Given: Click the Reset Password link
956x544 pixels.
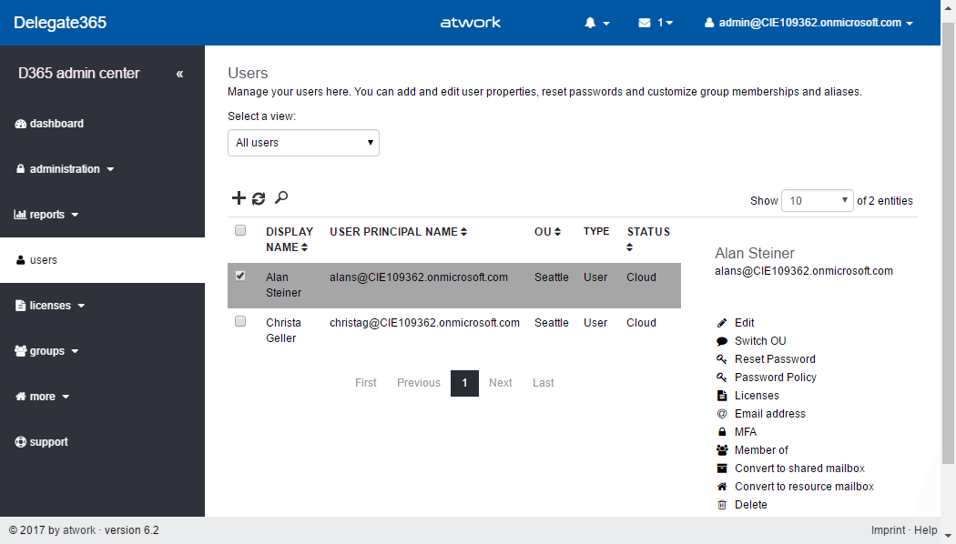Looking at the screenshot, I should [775, 359].
